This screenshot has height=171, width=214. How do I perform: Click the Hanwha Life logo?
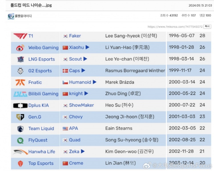point(21,152)
